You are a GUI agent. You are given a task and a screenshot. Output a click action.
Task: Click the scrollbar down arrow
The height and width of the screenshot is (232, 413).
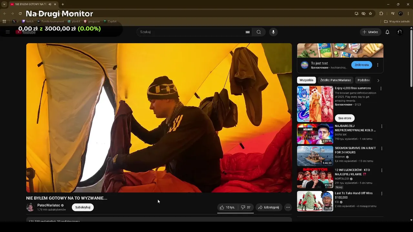pyautogui.click(x=411, y=220)
